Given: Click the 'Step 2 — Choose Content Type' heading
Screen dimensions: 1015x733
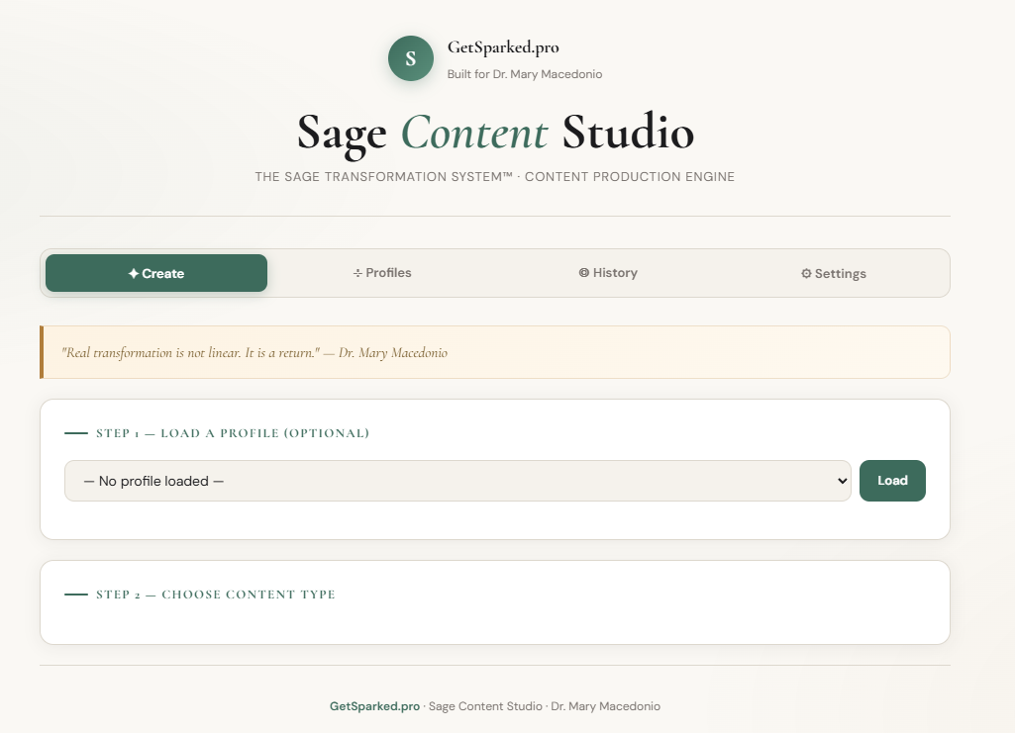Looking at the screenshot, I should pos(216,595).
